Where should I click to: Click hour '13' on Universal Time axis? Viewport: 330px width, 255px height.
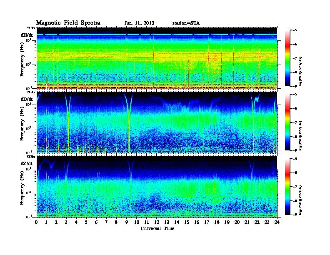point(167,222)
